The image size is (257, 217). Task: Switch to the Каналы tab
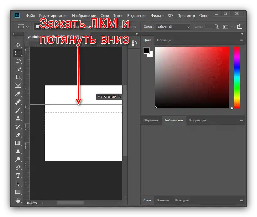click(x=163, y=200)
